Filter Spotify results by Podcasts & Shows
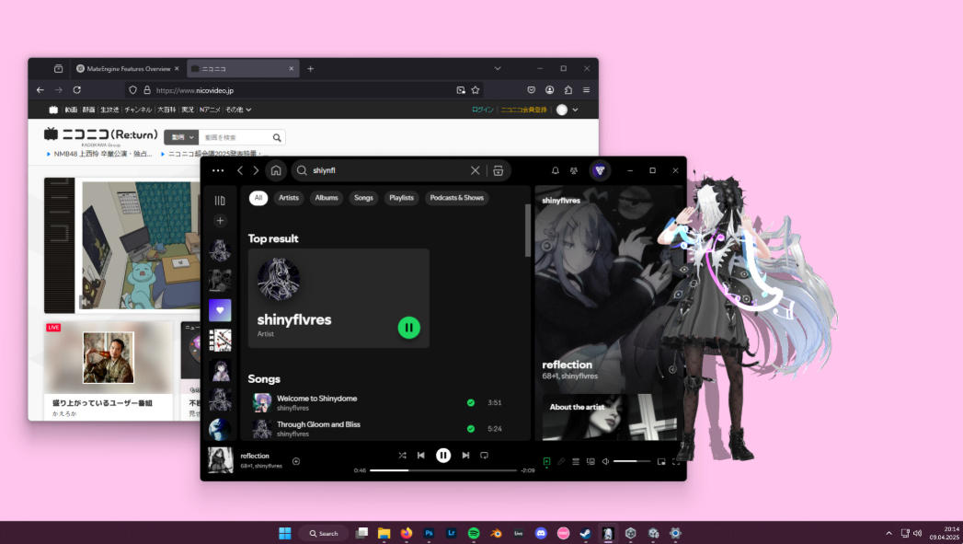 [456, 198]
